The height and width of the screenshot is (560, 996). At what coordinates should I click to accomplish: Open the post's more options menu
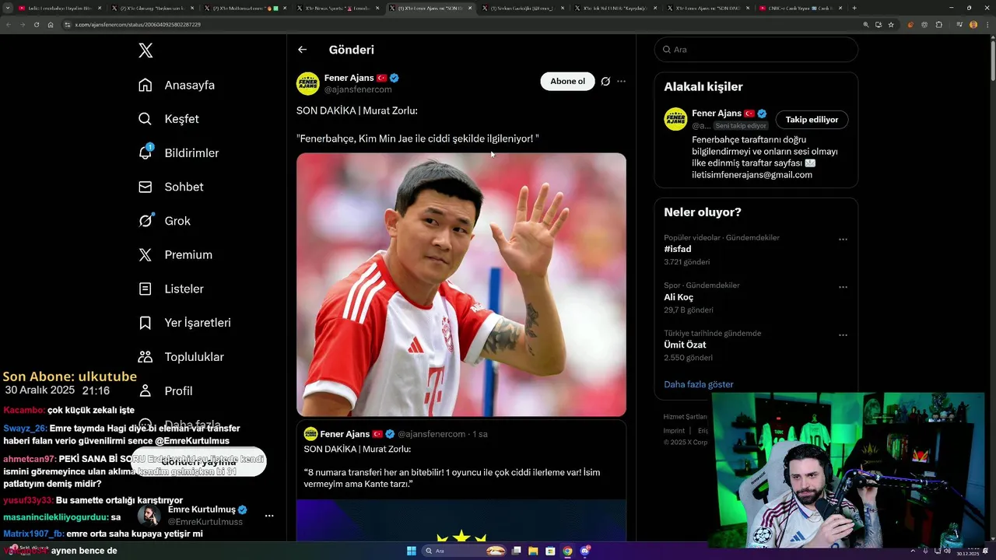coord(621,81)
